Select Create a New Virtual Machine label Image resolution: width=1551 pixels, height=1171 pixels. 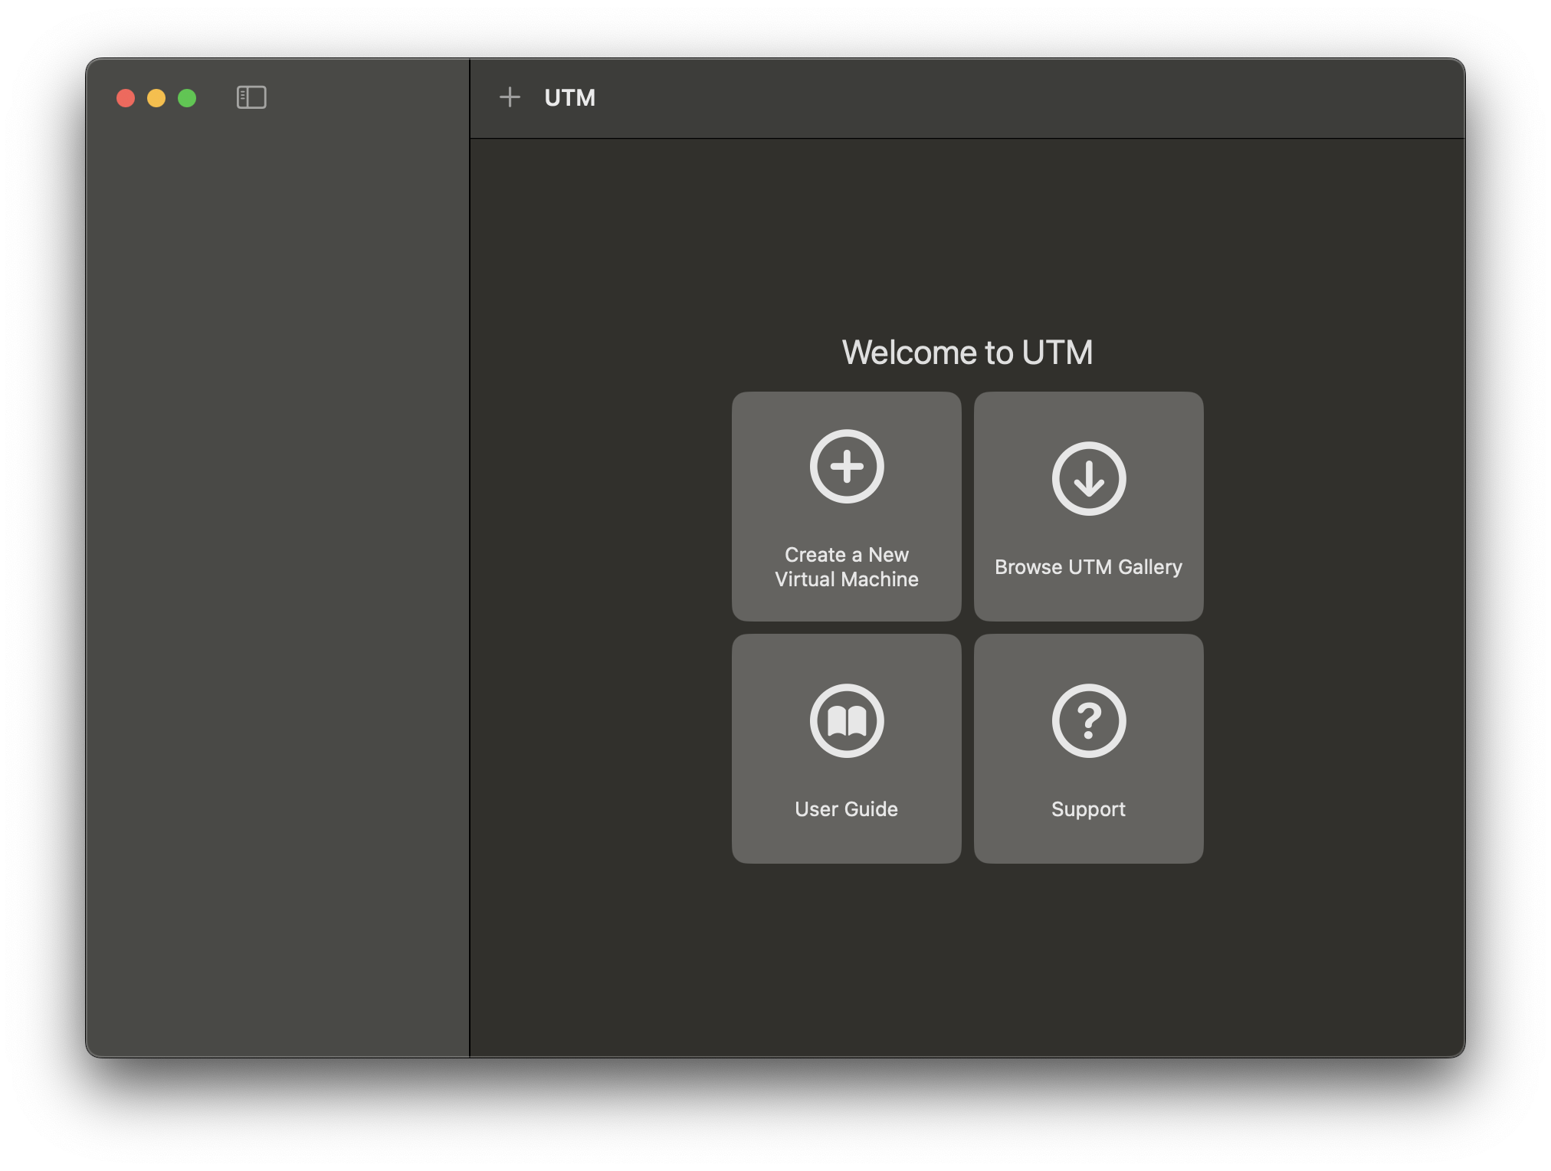[847, 567]
